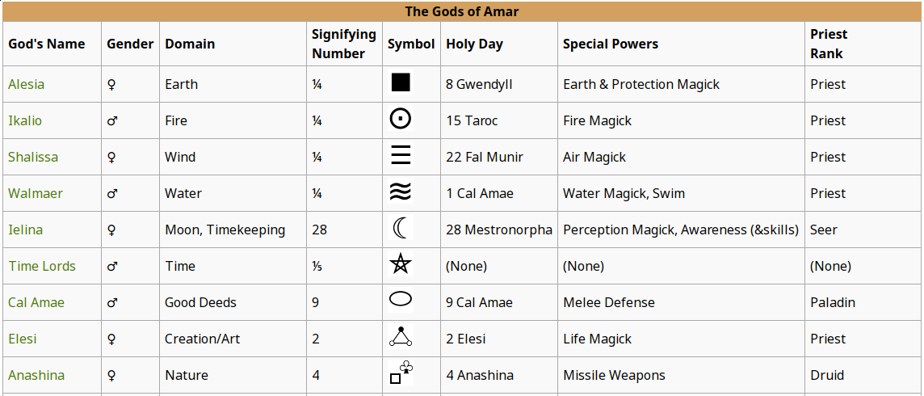Open the Time Lords link

pos(42,267)
